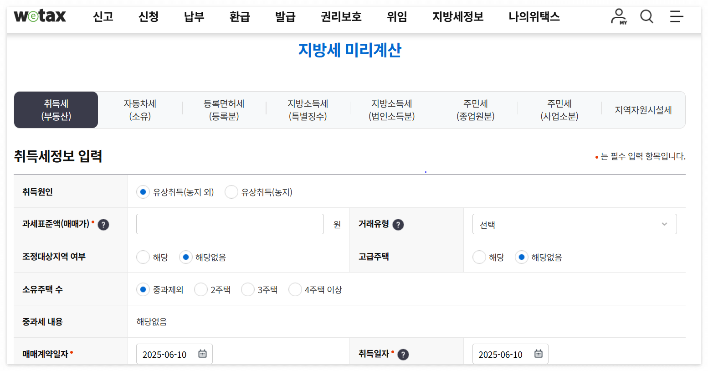Open the hamburger full menu icon
708x371 pixels.
677,16
